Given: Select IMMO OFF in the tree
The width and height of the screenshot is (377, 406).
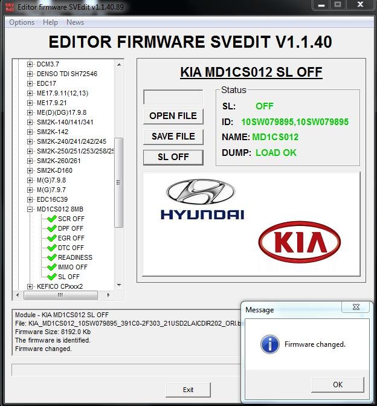Looking at the screenshot, I should tap(72, 267).
